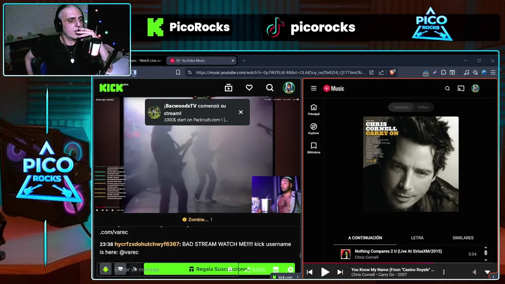Open YouTube Music account avatar
This screenshot has height=284, width=505.
[x=475, y=88]
